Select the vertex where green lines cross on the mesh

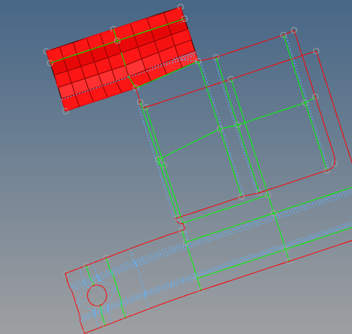click(x=117, y=41)
